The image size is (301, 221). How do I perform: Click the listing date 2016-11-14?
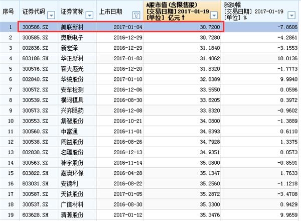point(128,163)
